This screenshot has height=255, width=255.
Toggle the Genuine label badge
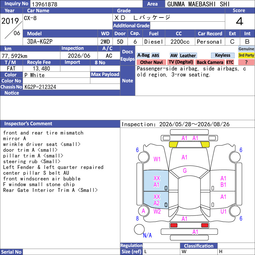[x=246, y=49]
